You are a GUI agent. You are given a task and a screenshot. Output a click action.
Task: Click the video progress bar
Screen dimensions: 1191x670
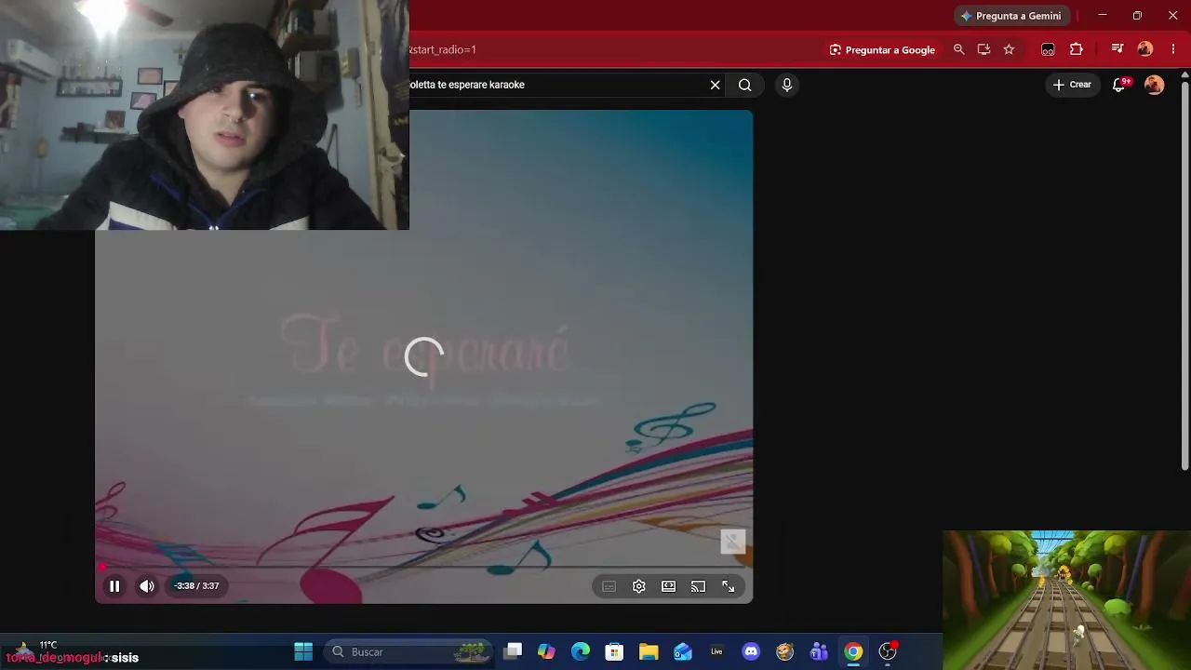[x=423, y=566]
